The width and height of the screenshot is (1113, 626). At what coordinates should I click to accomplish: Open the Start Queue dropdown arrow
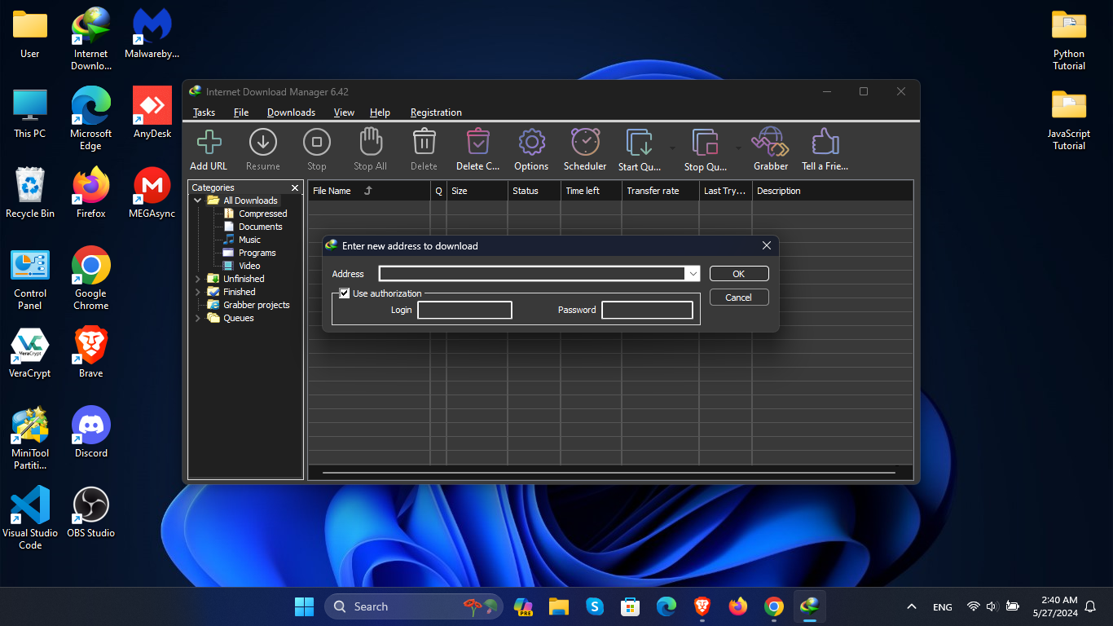tap(672, 148)
